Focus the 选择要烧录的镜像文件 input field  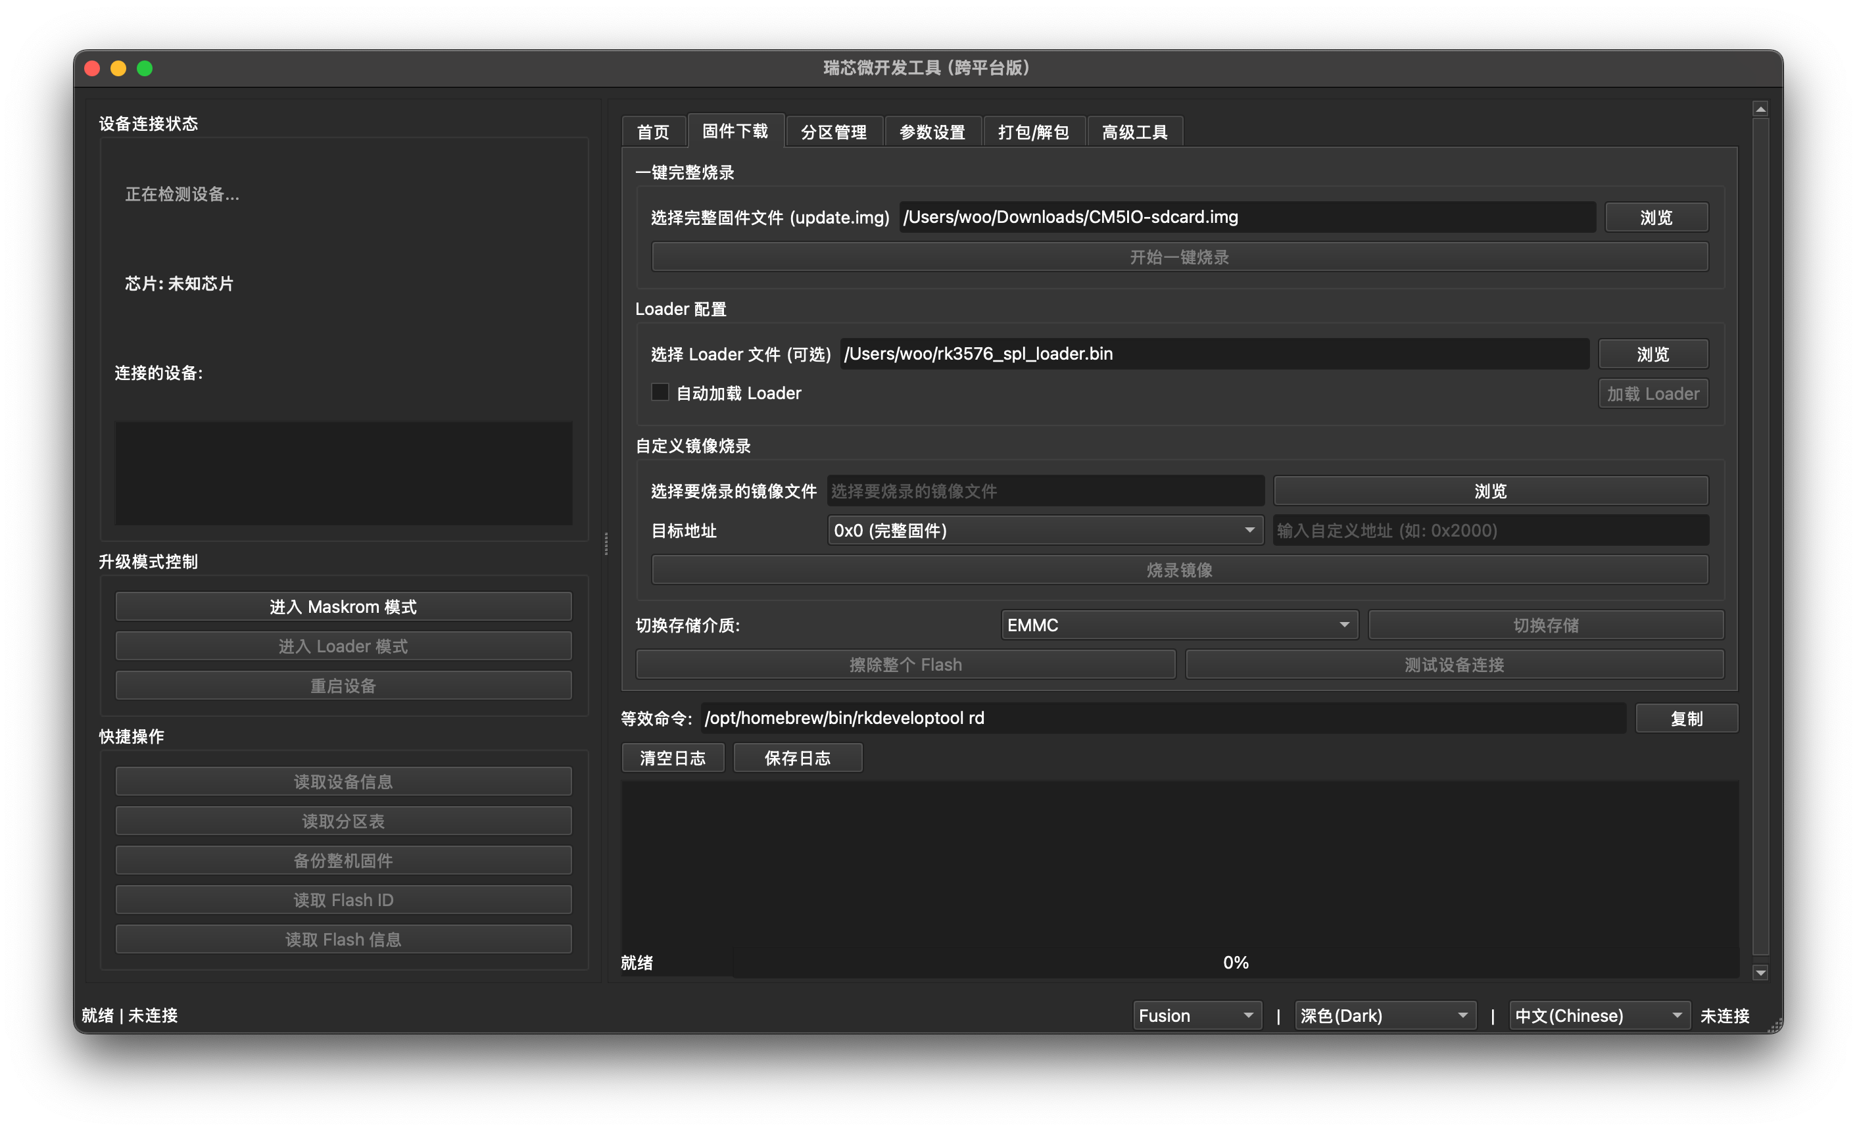coord(1046,491)
